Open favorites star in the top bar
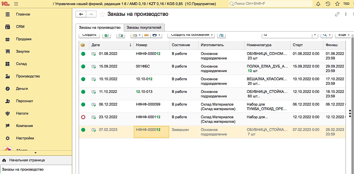 337,4
